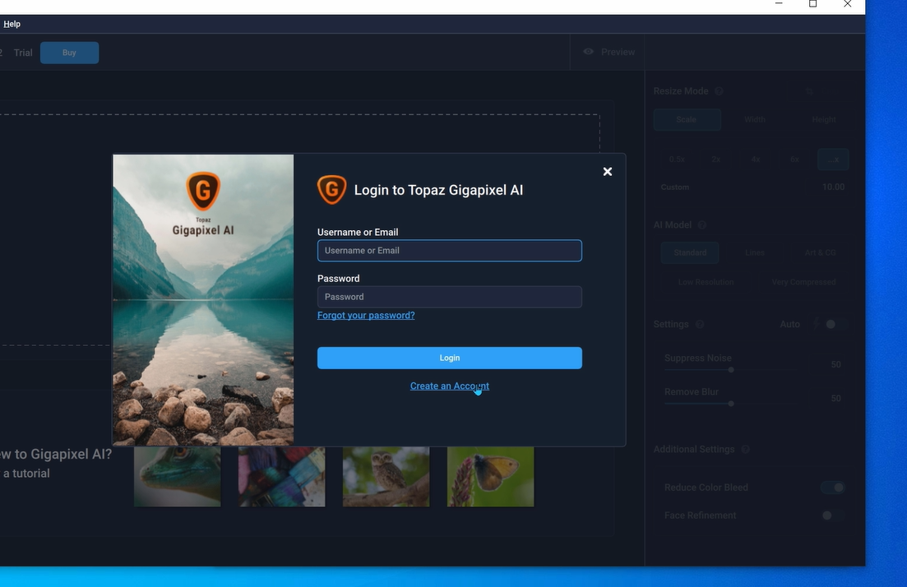Image resolution: width=907 pixels, height=587 pixels.
Task: Click the Additional Settings help icon
Action: click(746, 450)
